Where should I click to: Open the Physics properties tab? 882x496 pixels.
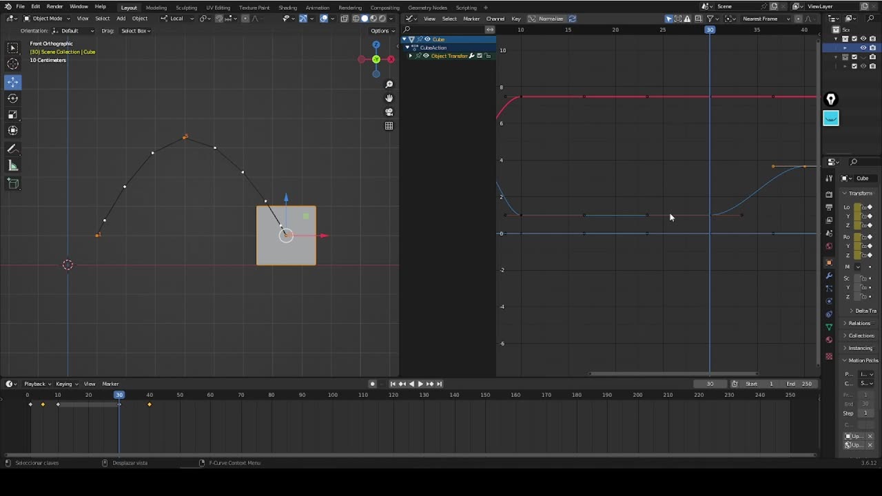pyautogui.click(x=829, y=301)
